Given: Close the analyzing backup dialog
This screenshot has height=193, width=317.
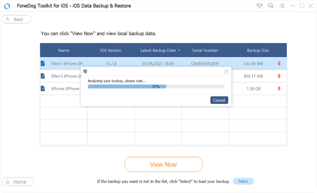Looking at the screenshot, I should click(226, 72).
